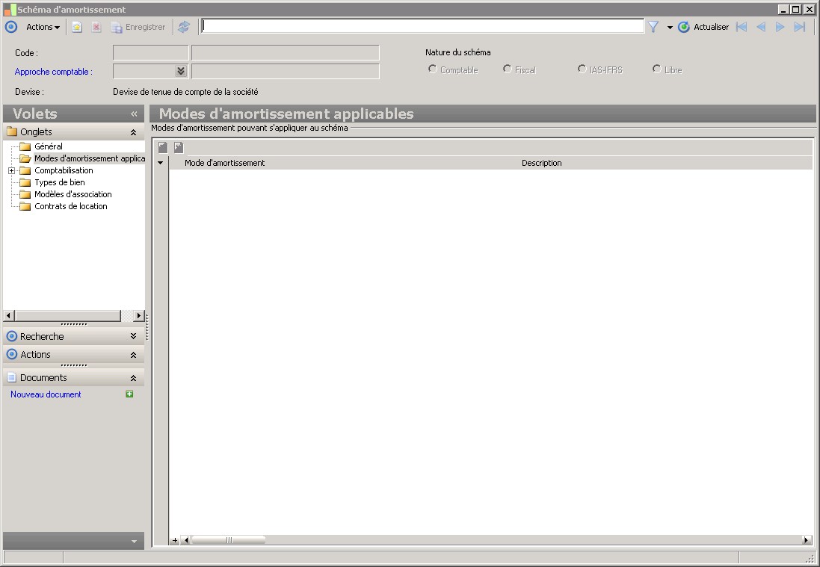The width and height of the screenshot is (820, 567).
Task: Collapse the Actions section in side panel
Action: point(133,355)
